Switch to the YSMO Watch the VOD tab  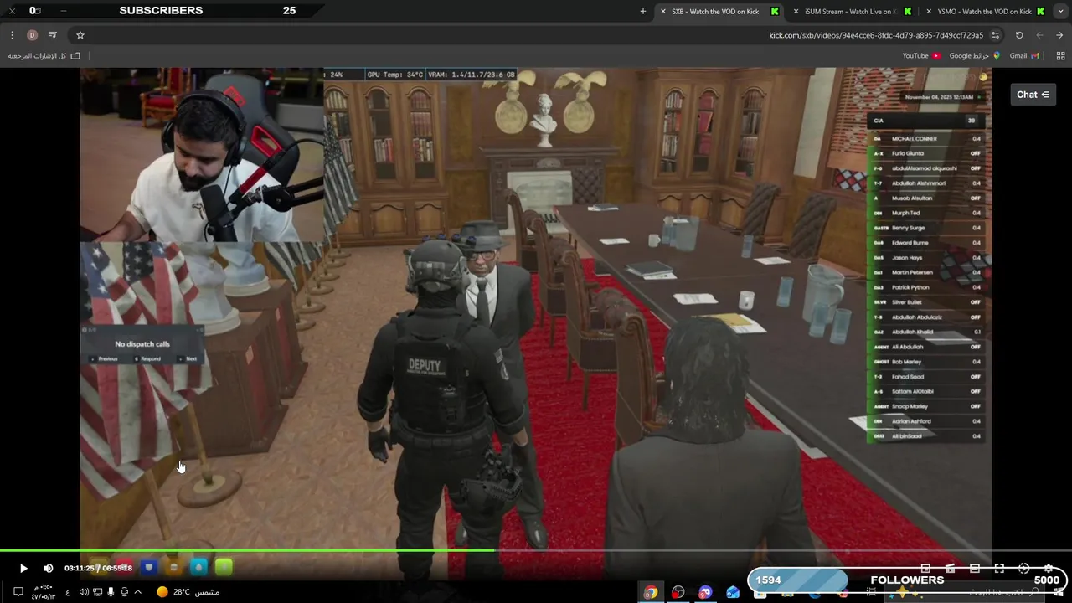point(984,11)
